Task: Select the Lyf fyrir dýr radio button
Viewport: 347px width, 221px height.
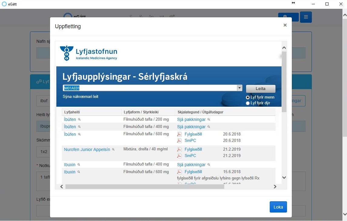Action: tap(248, 103)
